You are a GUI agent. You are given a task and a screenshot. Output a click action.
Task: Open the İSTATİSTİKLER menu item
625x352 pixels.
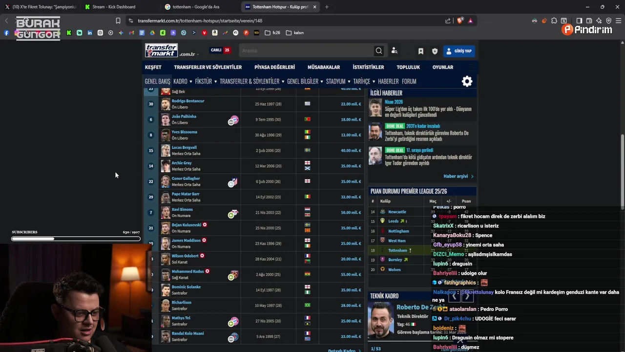pos(368,67)
